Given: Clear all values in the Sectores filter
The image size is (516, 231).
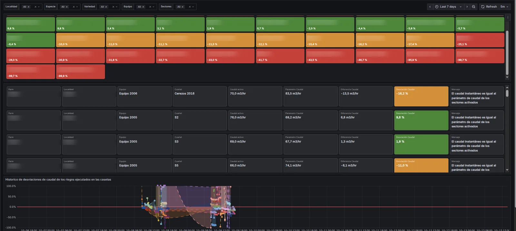Looking at the screenshot, I should coord(190,7).
